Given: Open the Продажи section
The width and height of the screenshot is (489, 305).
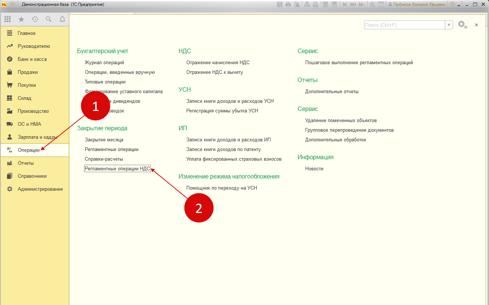Looking at the screenshot, I should pyautogui.click(x=34, y=72).
